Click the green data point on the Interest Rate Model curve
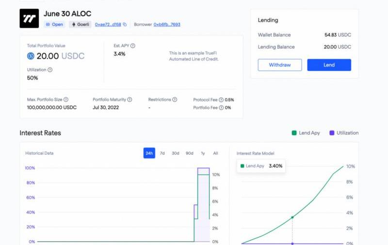The height and width of the screenshot is (245, 388). 292,217
